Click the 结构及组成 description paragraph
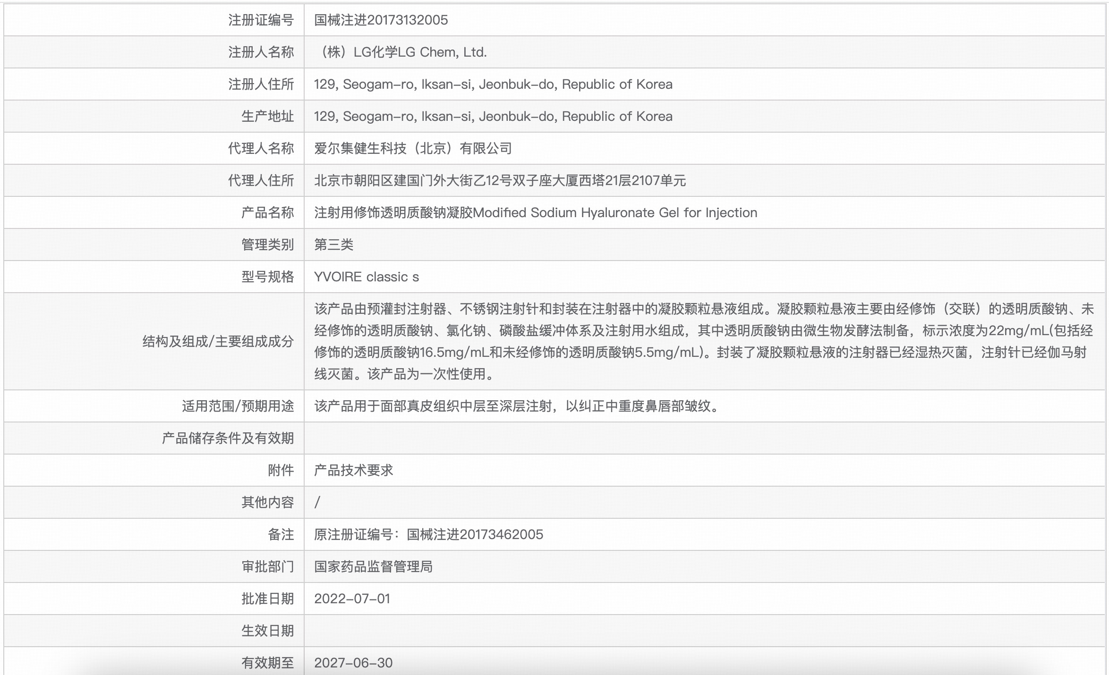1109x675 pixels. point(703,341)
